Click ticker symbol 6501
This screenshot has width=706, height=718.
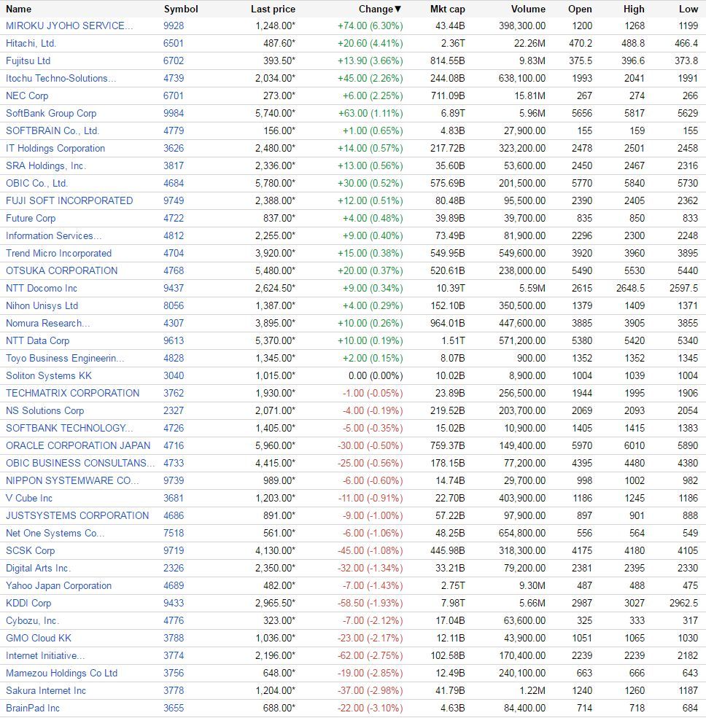pos(174,44)
